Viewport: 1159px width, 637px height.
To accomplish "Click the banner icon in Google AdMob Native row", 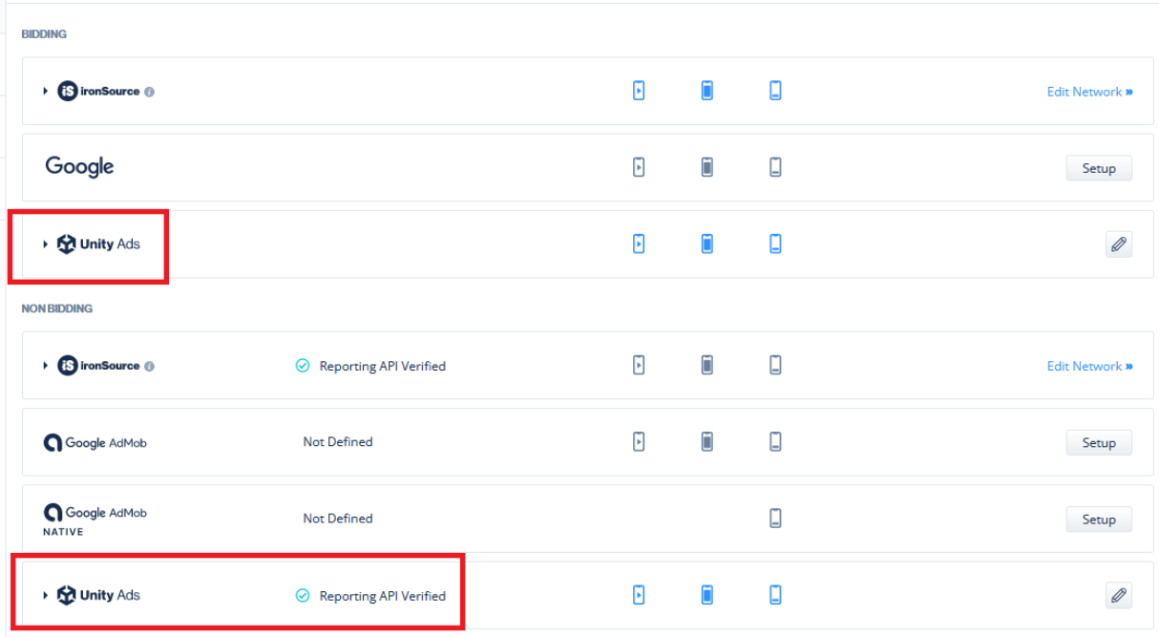I will [775, 519].
